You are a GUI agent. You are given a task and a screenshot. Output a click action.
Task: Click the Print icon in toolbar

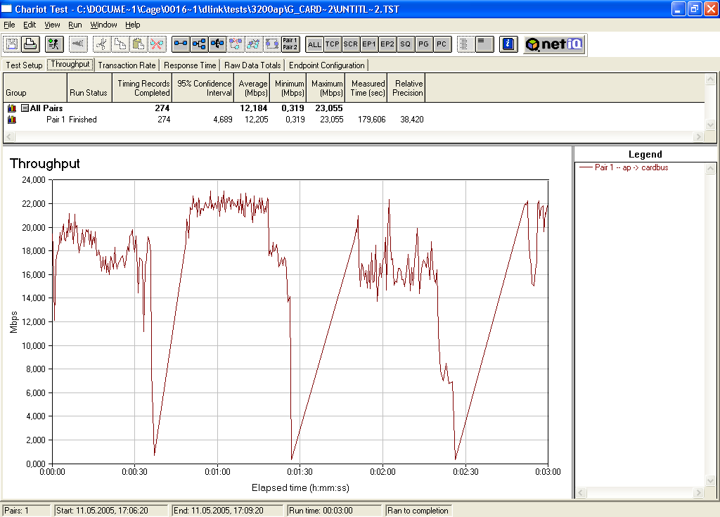pyautogui.click(x=30, y=44)
